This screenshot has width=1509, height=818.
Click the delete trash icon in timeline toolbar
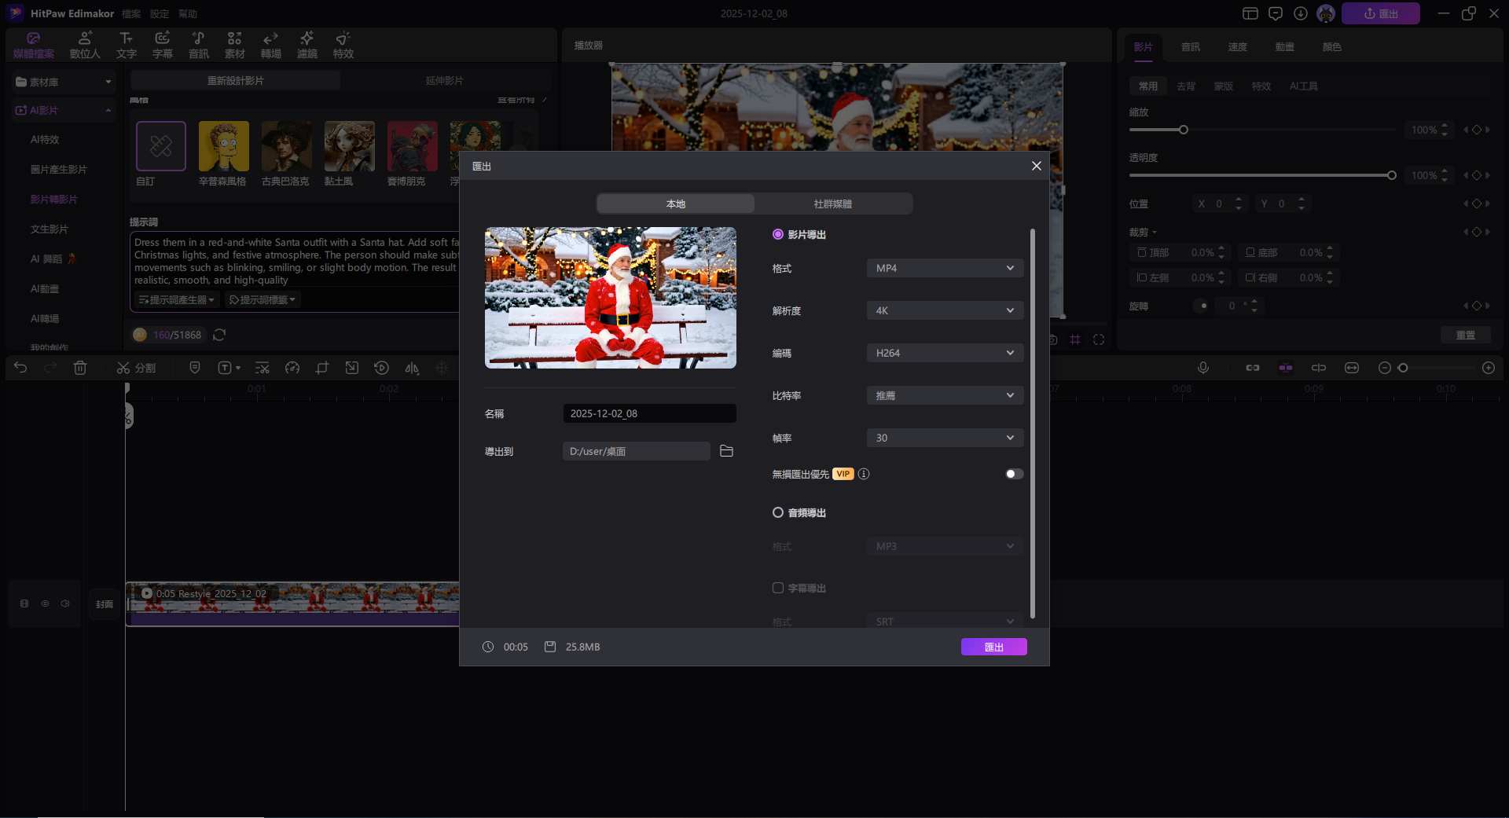(80, 368)
